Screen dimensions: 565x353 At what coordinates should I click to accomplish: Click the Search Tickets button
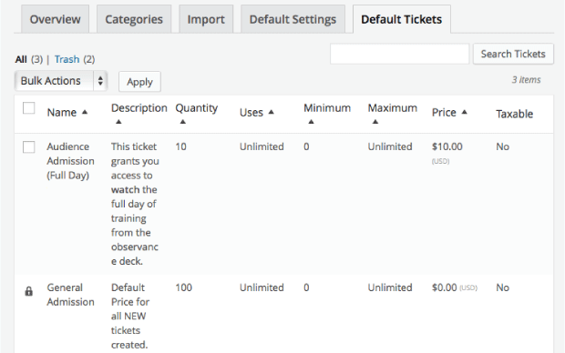point(513,54)
